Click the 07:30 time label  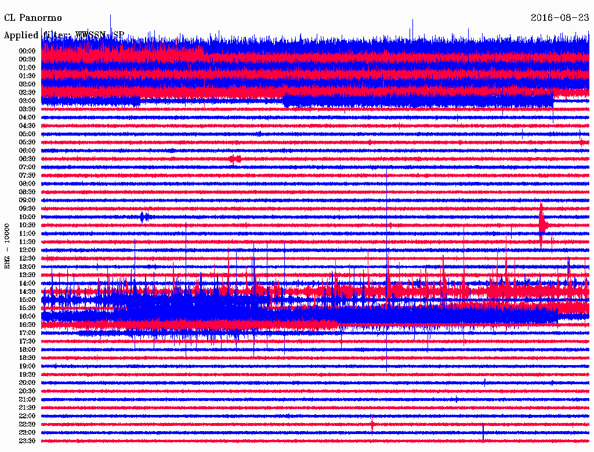(27, 176)
